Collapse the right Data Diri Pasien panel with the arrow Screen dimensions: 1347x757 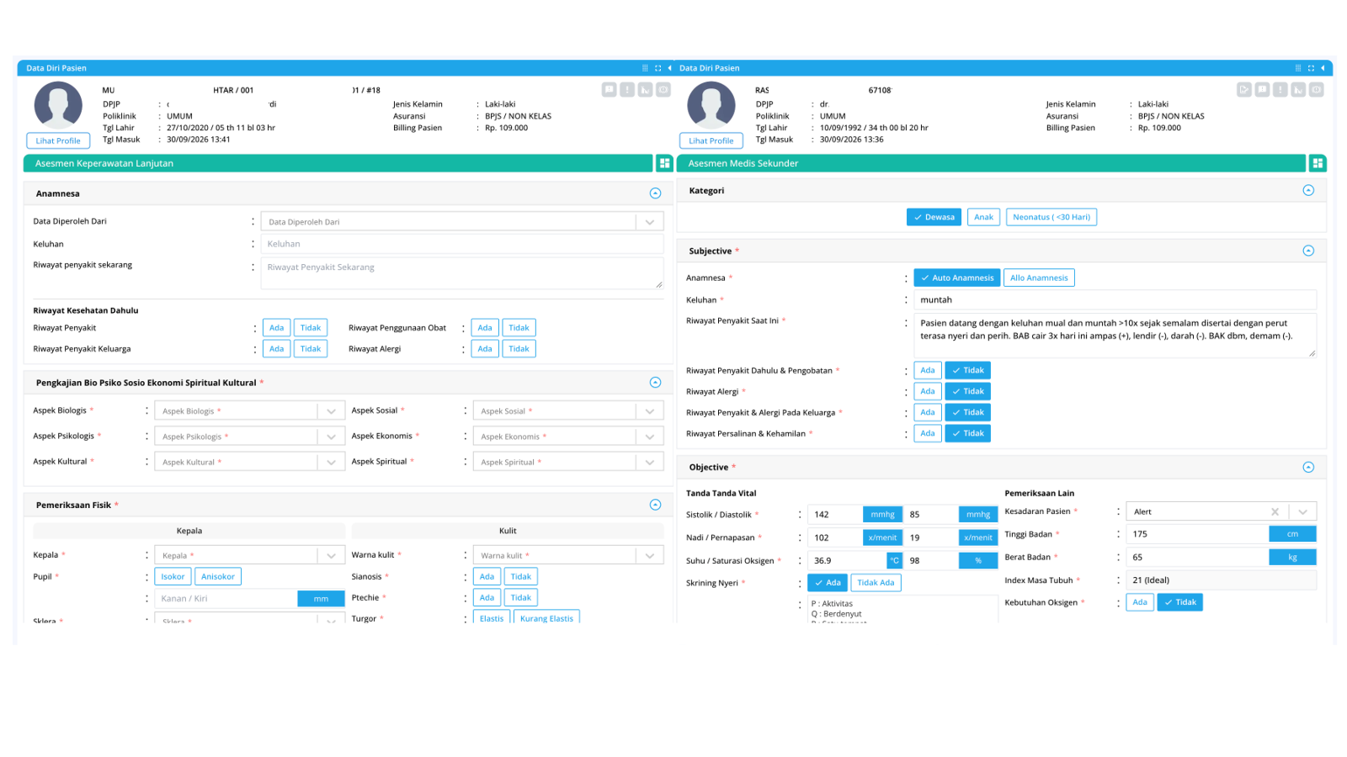(x=1323, y=68)
